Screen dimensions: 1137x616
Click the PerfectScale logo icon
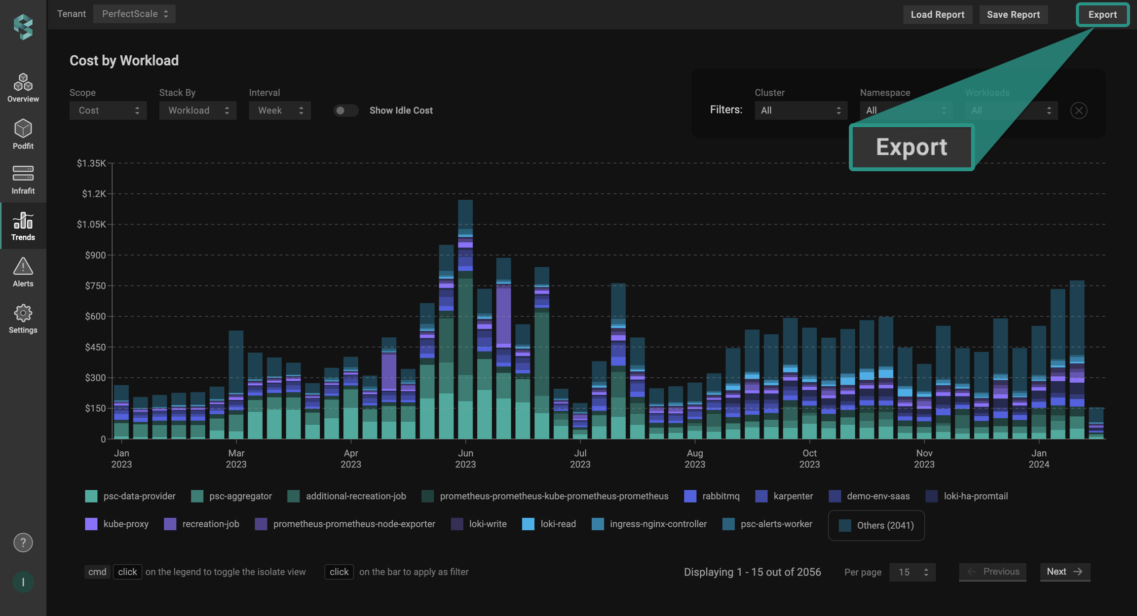[x=23, y=26]
